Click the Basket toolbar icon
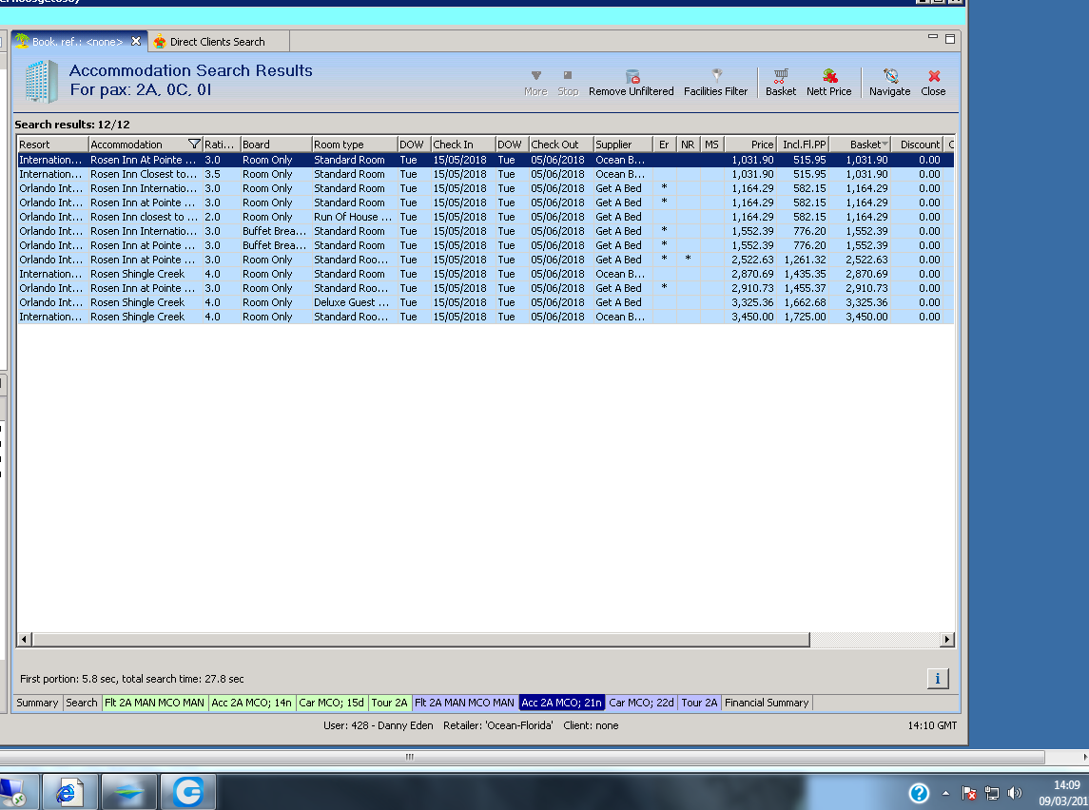Screen dimensions: 1089x810 tap(780, 82)
